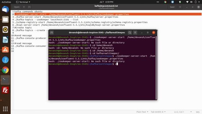Click the terminal window title bar text
This screenshot has height=114, width=202.
click(x=97, y=33)
